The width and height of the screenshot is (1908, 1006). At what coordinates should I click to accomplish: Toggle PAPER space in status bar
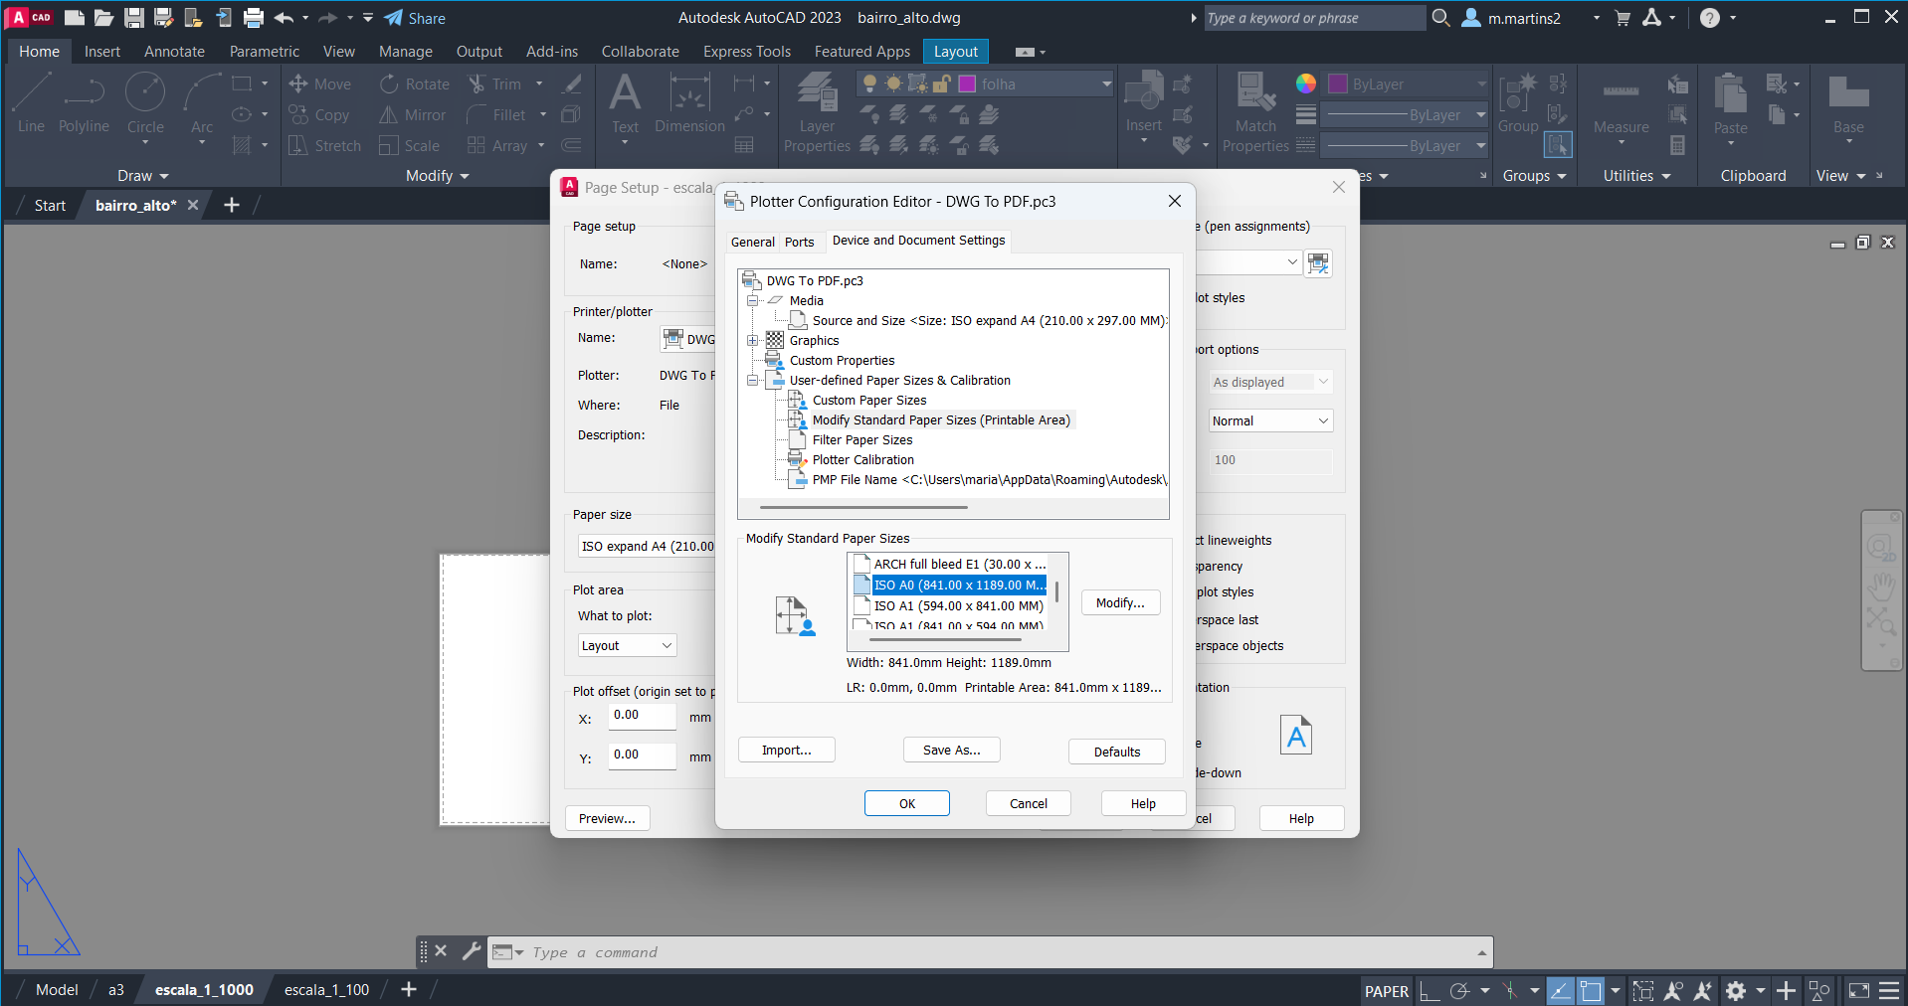point(1386,991)
